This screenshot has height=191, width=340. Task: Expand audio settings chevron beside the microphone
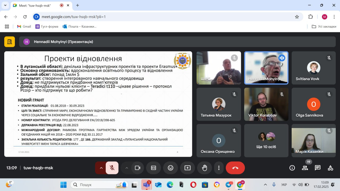click(x=101, y=168)
